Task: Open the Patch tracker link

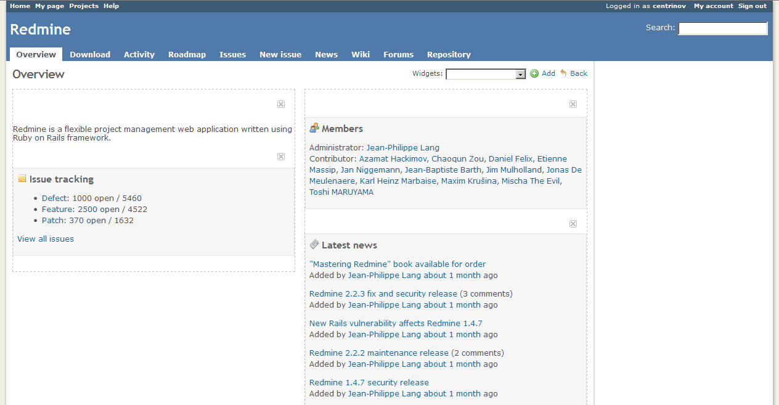Action: click(x=53, y=221)
